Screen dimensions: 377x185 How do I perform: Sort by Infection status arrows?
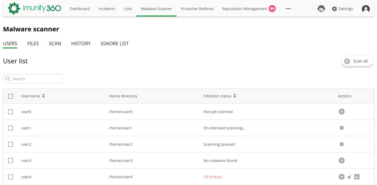click(x=235, y=96)
